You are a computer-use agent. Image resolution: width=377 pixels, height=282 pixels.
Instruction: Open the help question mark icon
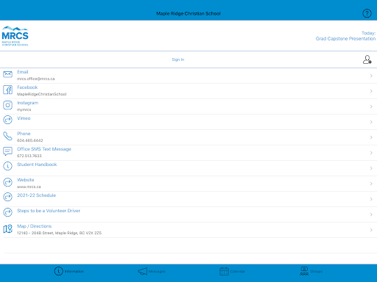[367, 13]
